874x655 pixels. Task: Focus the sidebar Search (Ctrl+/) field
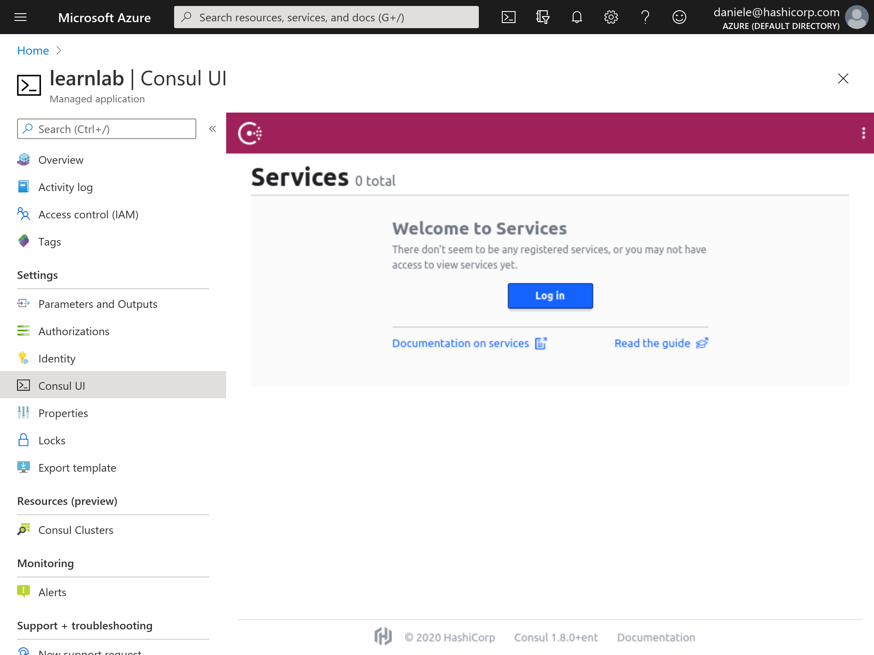(107, 129)
